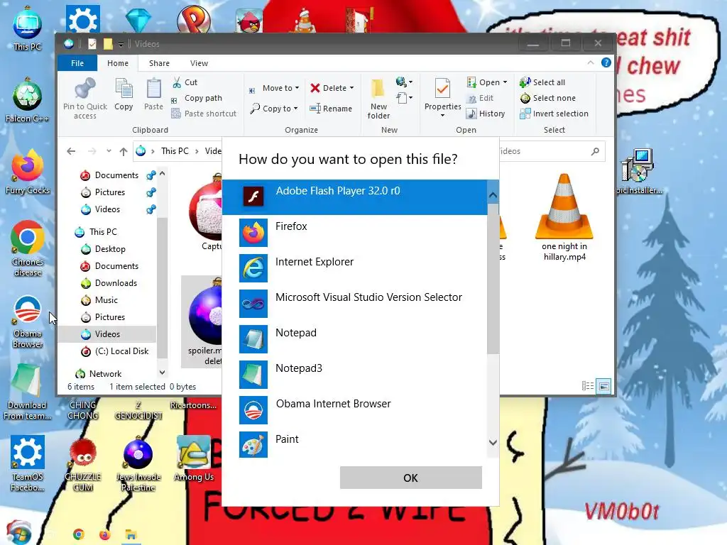Click Paste shortcut in the ribbon
727x545 pixels.
point(204,114)
